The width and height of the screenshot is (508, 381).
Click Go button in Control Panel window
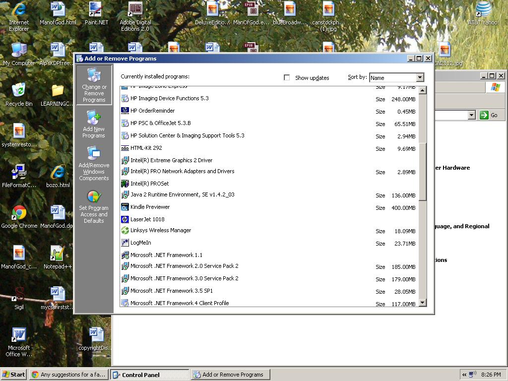(x=489, y=115)
